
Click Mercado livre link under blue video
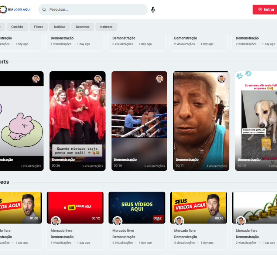coord(123,231)
